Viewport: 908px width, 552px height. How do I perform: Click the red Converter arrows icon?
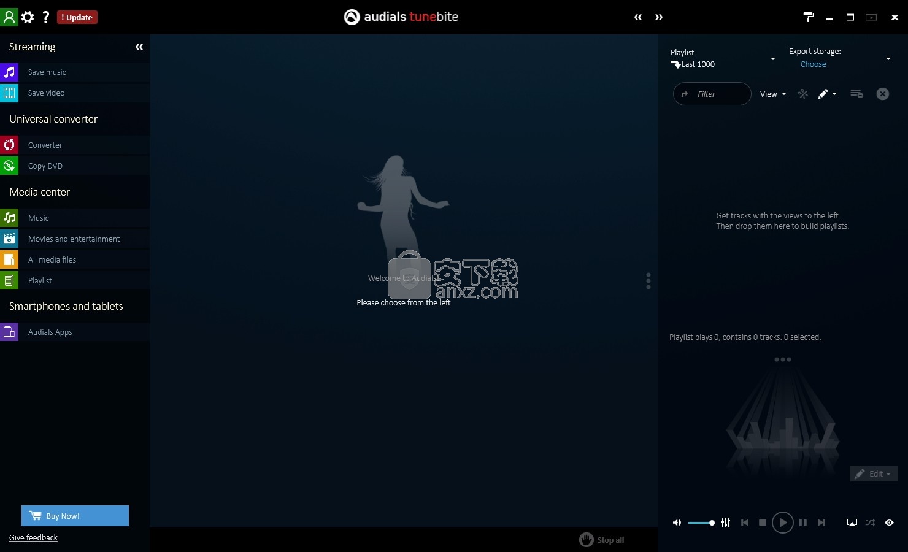[9, 145]
